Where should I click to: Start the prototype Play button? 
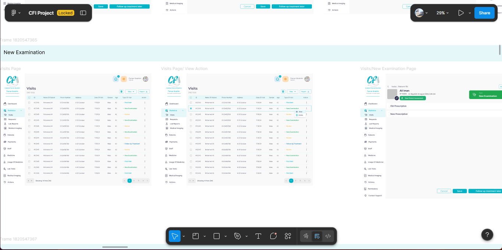coord(461,13)
